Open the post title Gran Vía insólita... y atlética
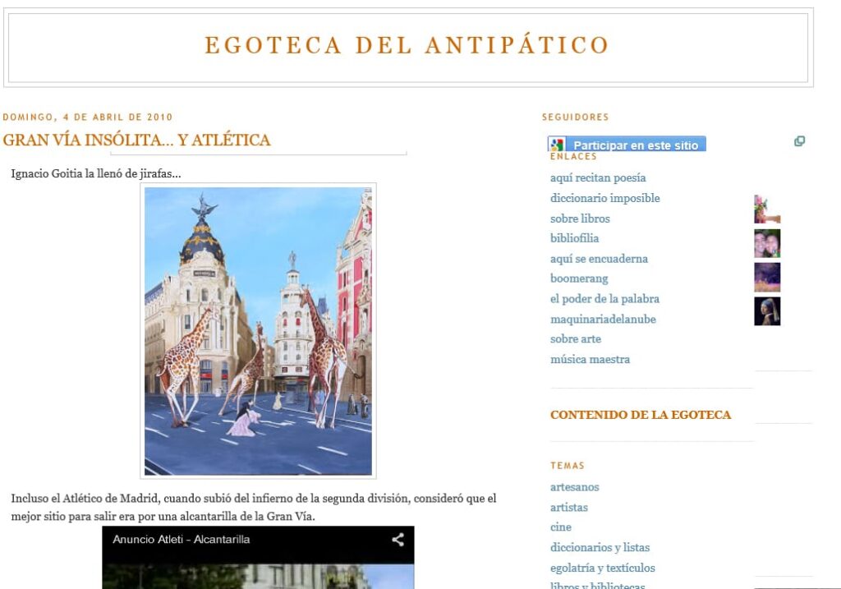Screen dimensions: 841x589 point(137,140)
